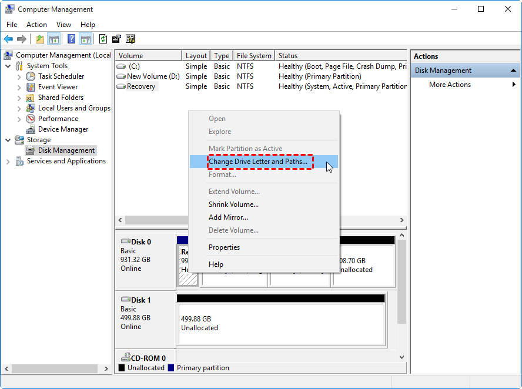Open the Help question mark toolbar icon
The width and height of the screenshot is (522, 389).
(71, 39)
